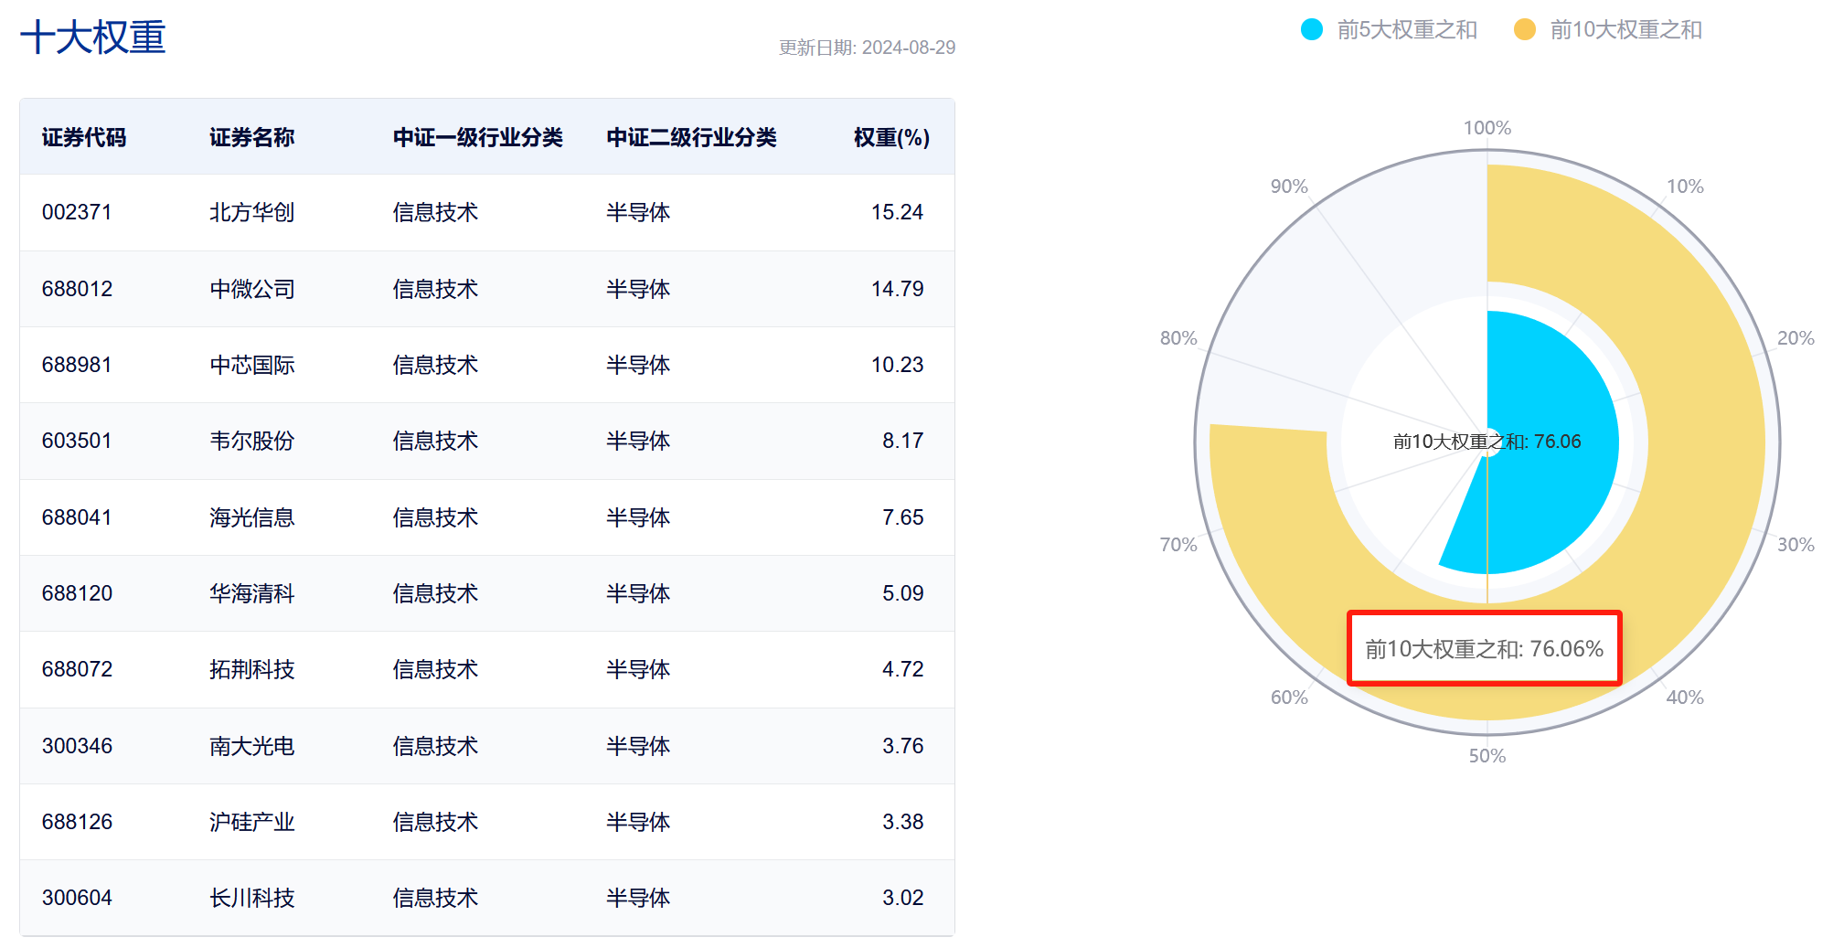Click the 50% axis label on chart
This screenshot has width=1833, height=948.
tap(1487, 756)
